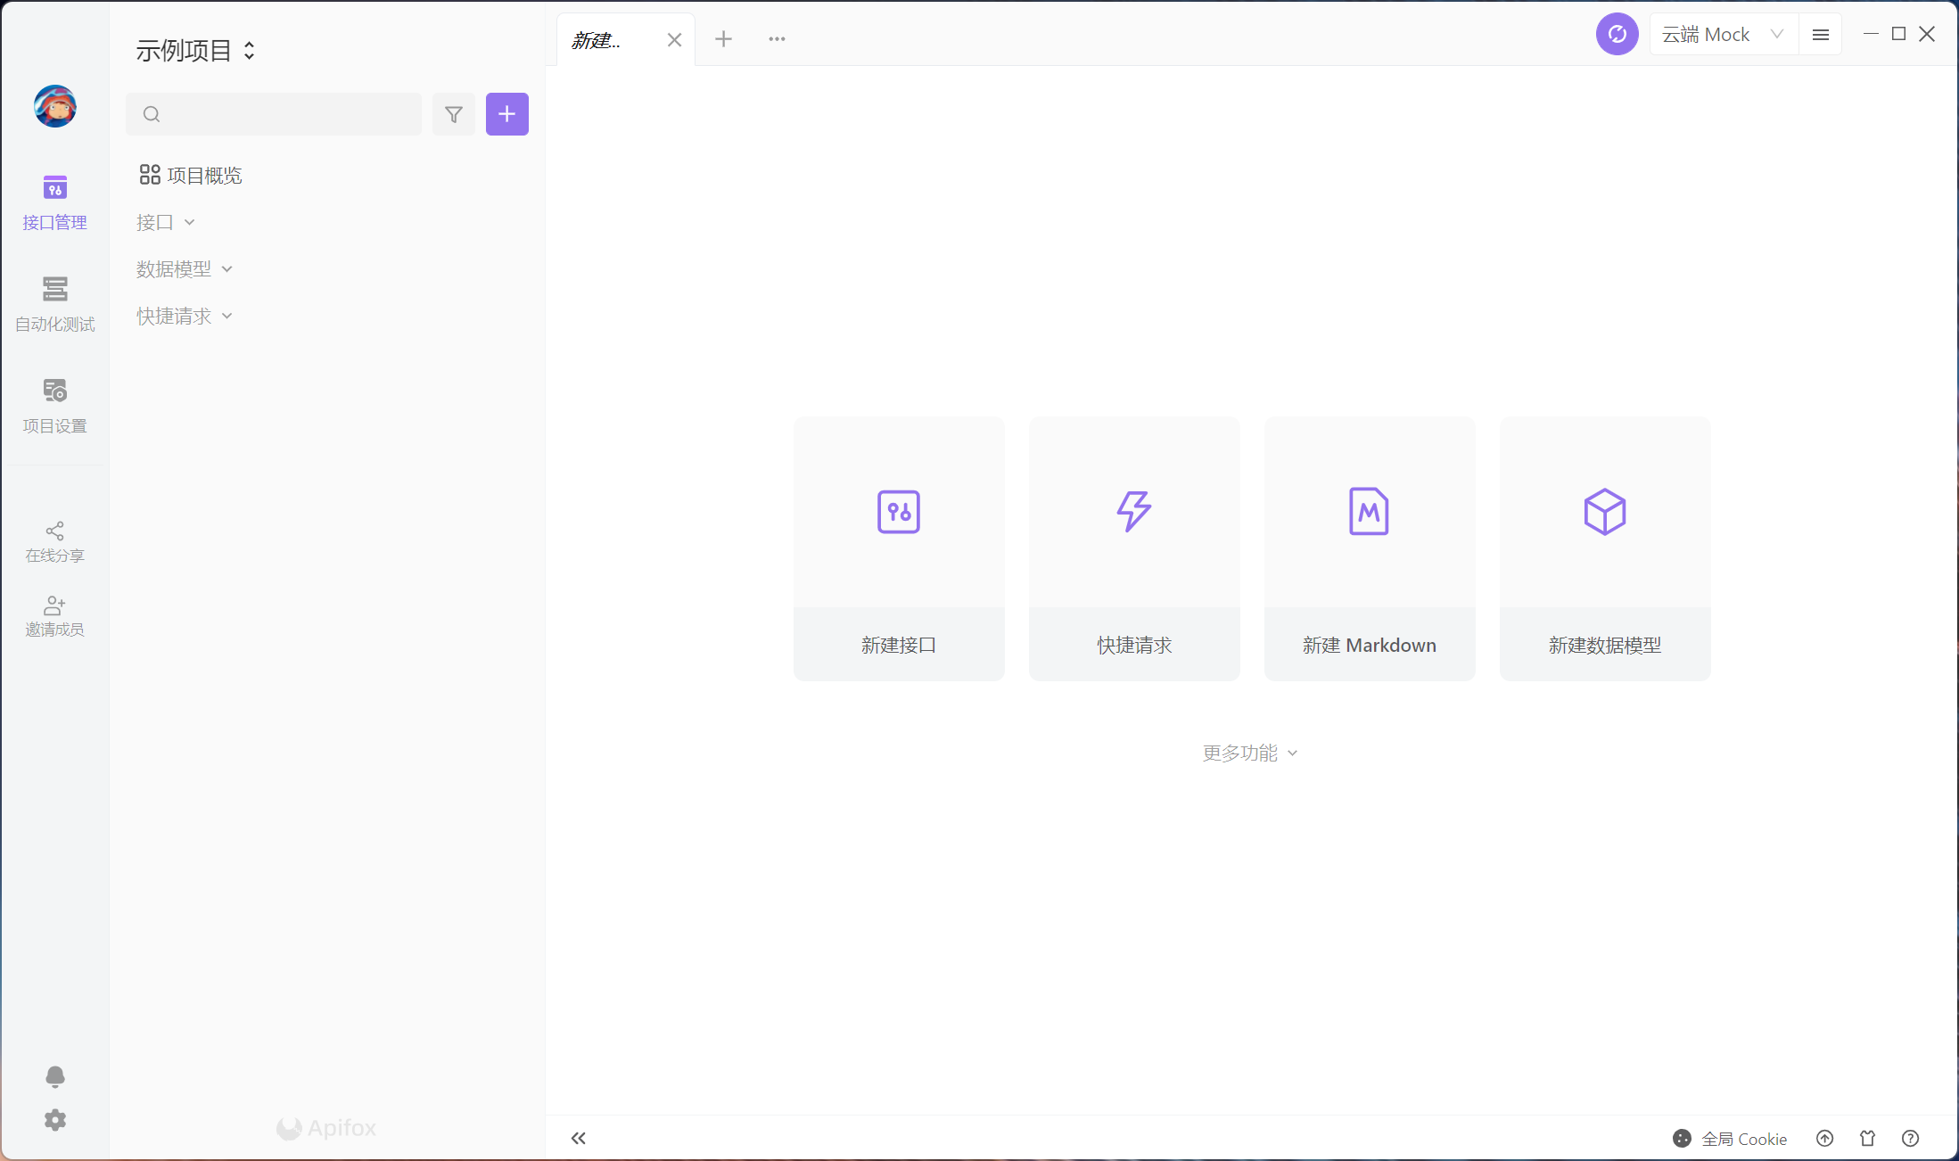1959x1161 pixels.
Task: Open the 示例项目 project switcher
Action: [195, 51]
